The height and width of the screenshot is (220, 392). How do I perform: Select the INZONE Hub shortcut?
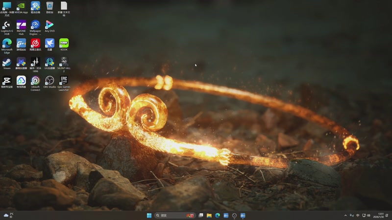tap(21, 28)
